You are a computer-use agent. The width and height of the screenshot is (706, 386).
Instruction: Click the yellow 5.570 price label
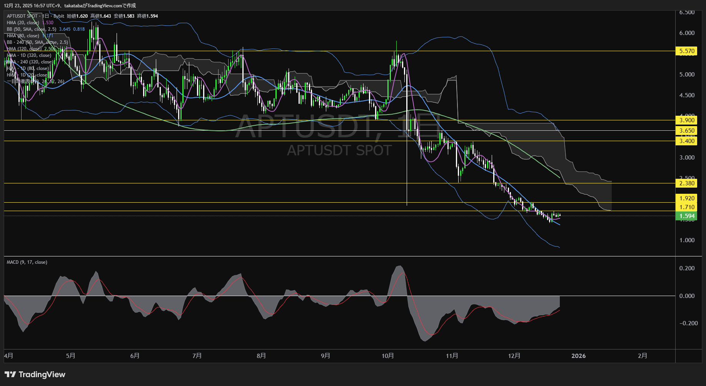[x=687, y=51]
